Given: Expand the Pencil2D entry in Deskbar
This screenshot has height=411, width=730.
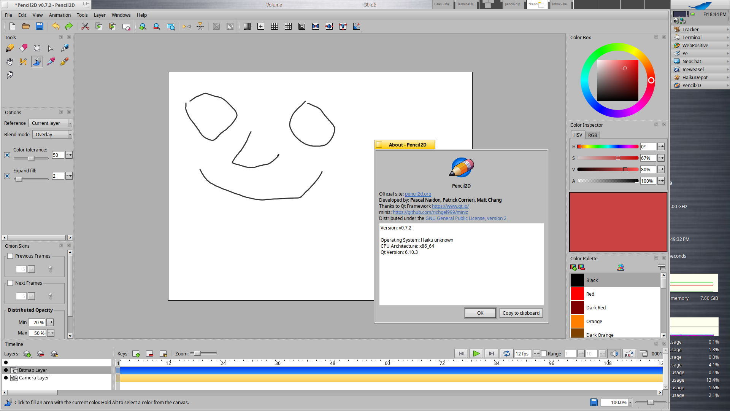Looking at the screenshot, I should tap(700, 85).
